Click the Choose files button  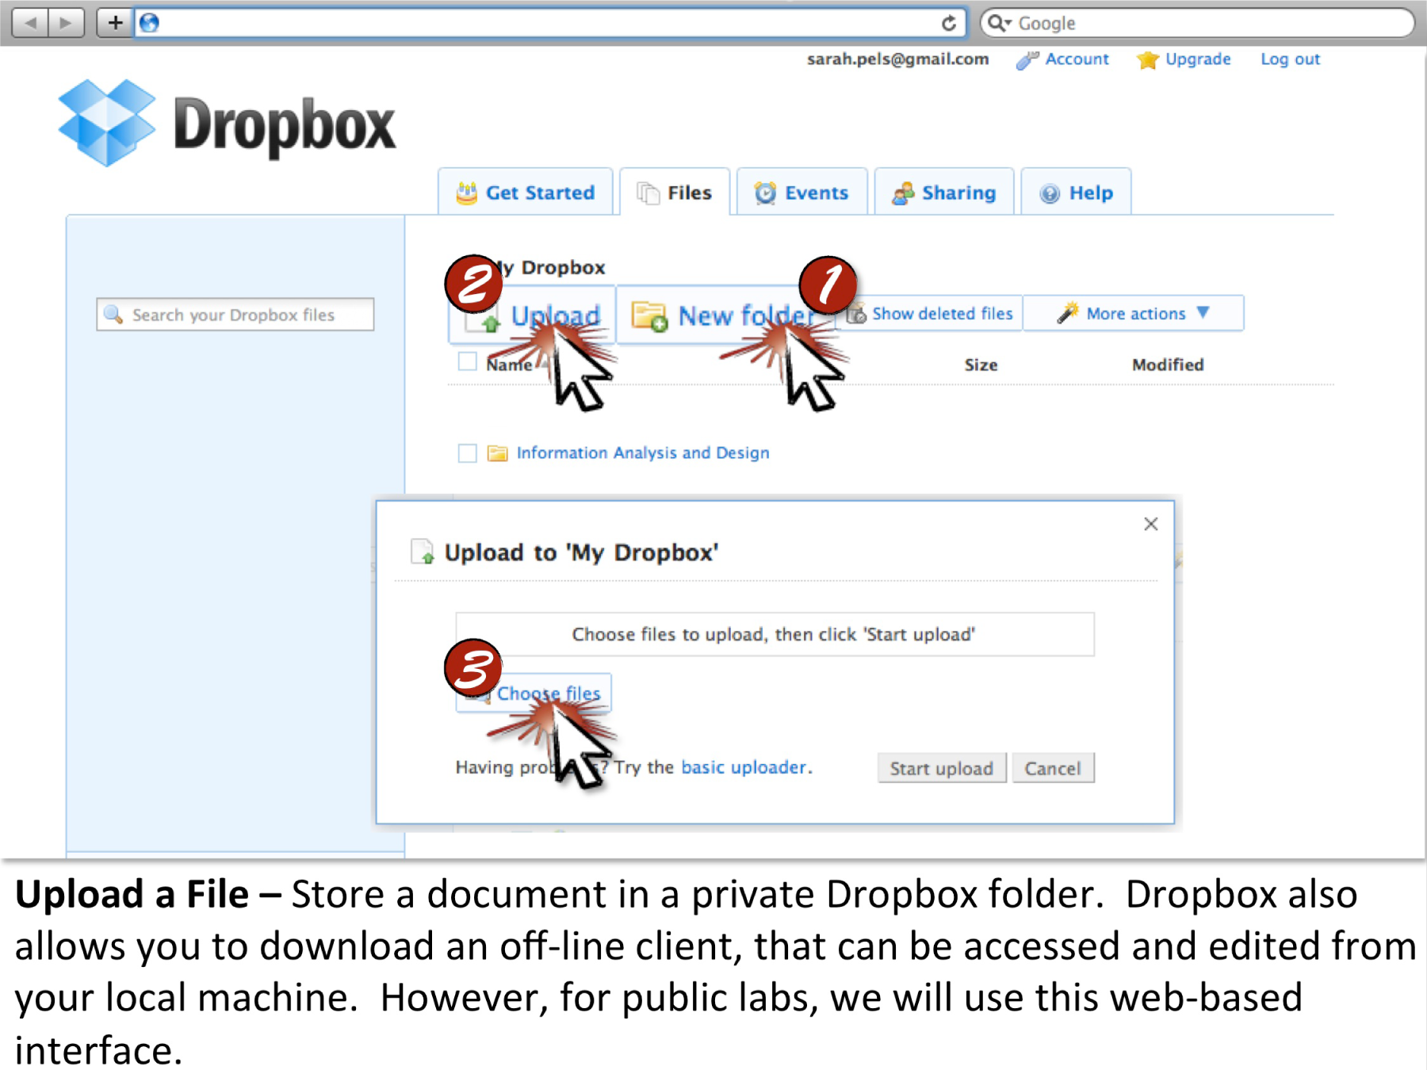point(534,694)
